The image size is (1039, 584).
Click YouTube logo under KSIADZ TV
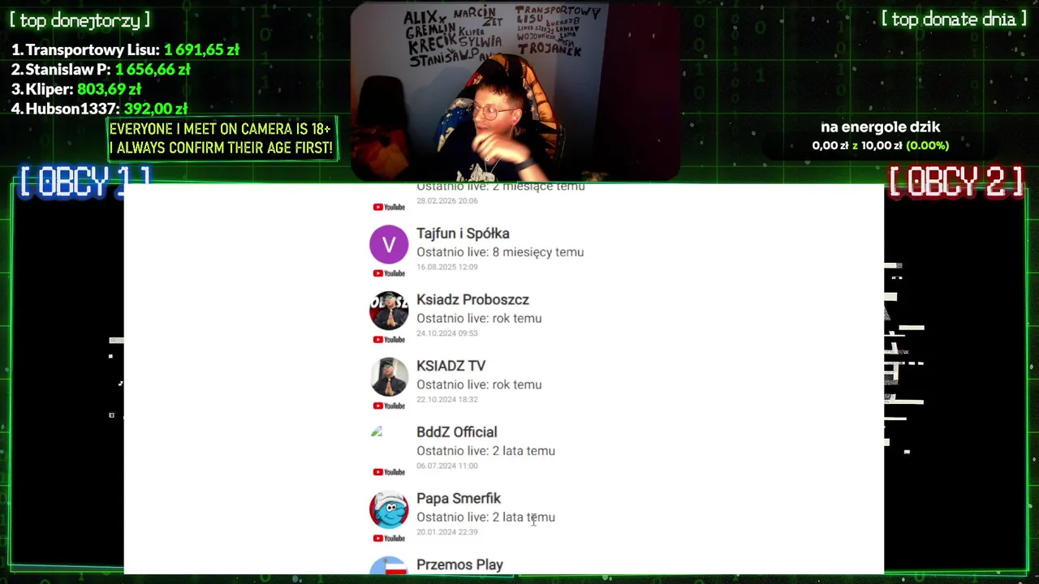pyautogui.click(x=389, y=406)
